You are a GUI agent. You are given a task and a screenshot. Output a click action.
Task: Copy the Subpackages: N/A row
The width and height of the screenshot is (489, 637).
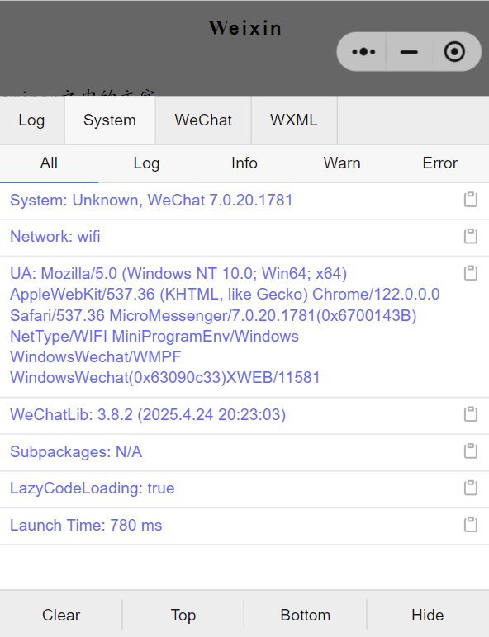471,451
